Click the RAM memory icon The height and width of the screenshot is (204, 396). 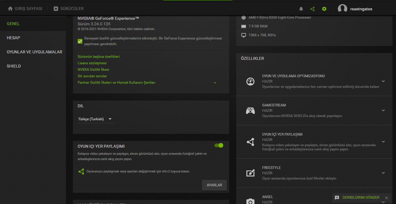click(x=244, y=26)
